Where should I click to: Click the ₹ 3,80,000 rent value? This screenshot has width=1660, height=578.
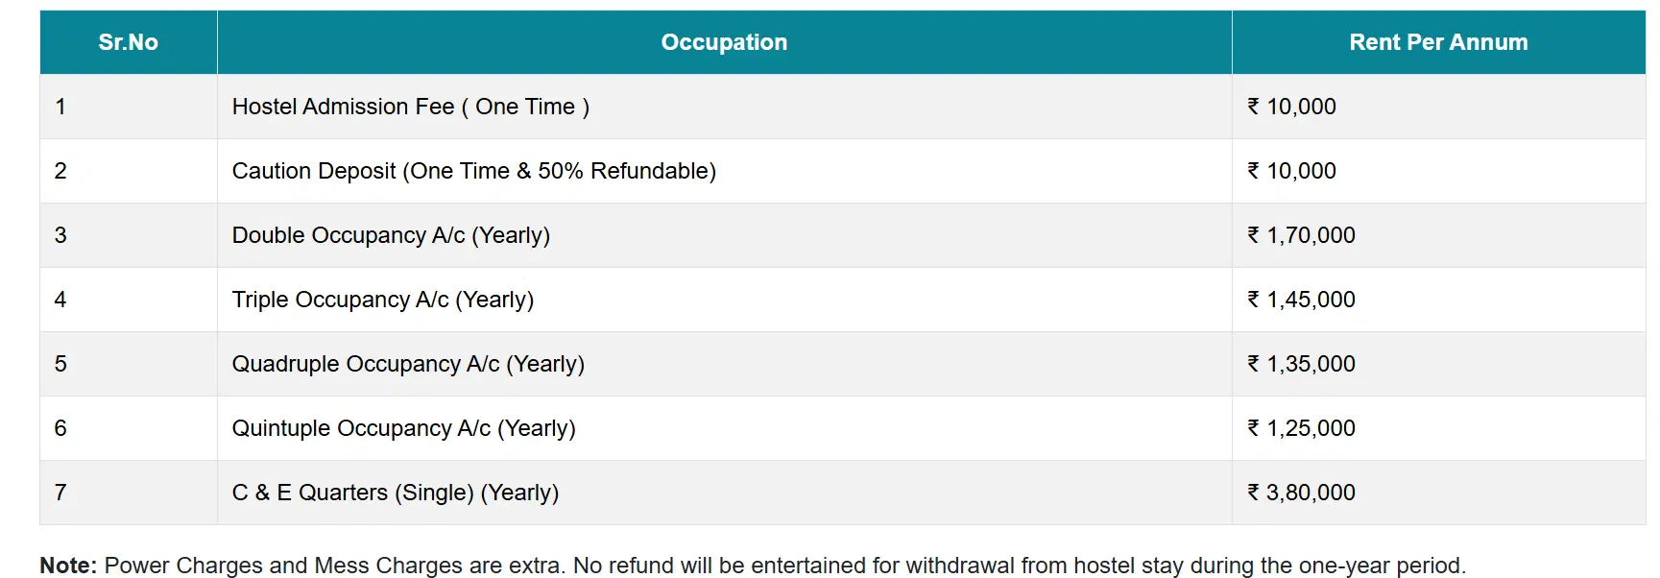tap(1301, 493)
